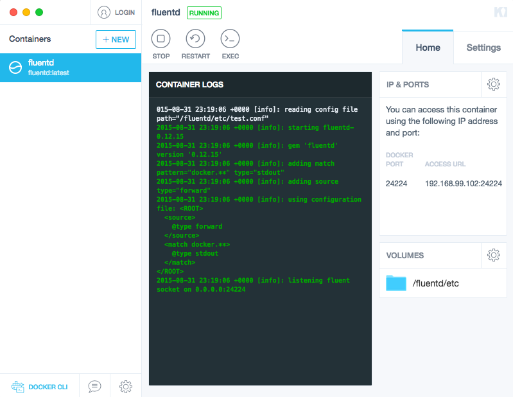Click the log line 'listening fluent socket'

[x=253, y=285]
